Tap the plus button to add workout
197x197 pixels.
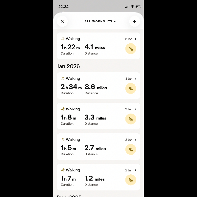pos(135,21)
